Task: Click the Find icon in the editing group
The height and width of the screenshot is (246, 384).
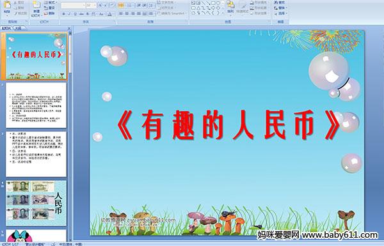Action: pos(280,3)
